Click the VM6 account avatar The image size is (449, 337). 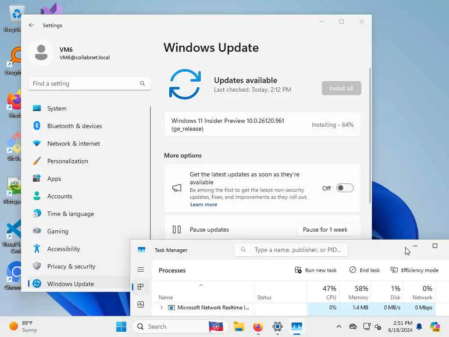tap(41, 53)
